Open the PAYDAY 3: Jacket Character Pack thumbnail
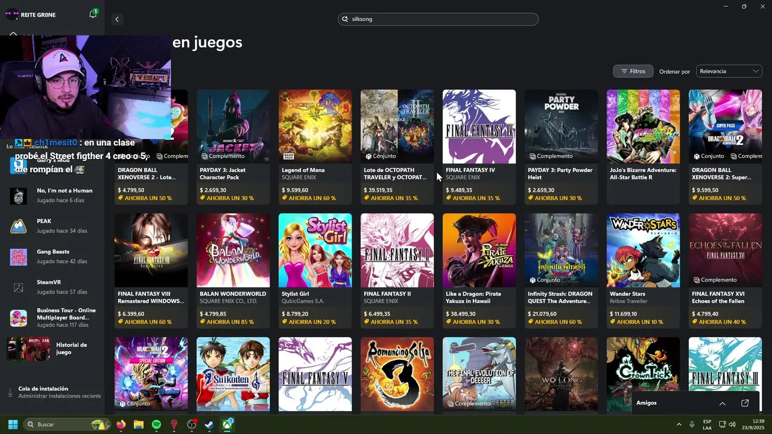 [233, 126]
